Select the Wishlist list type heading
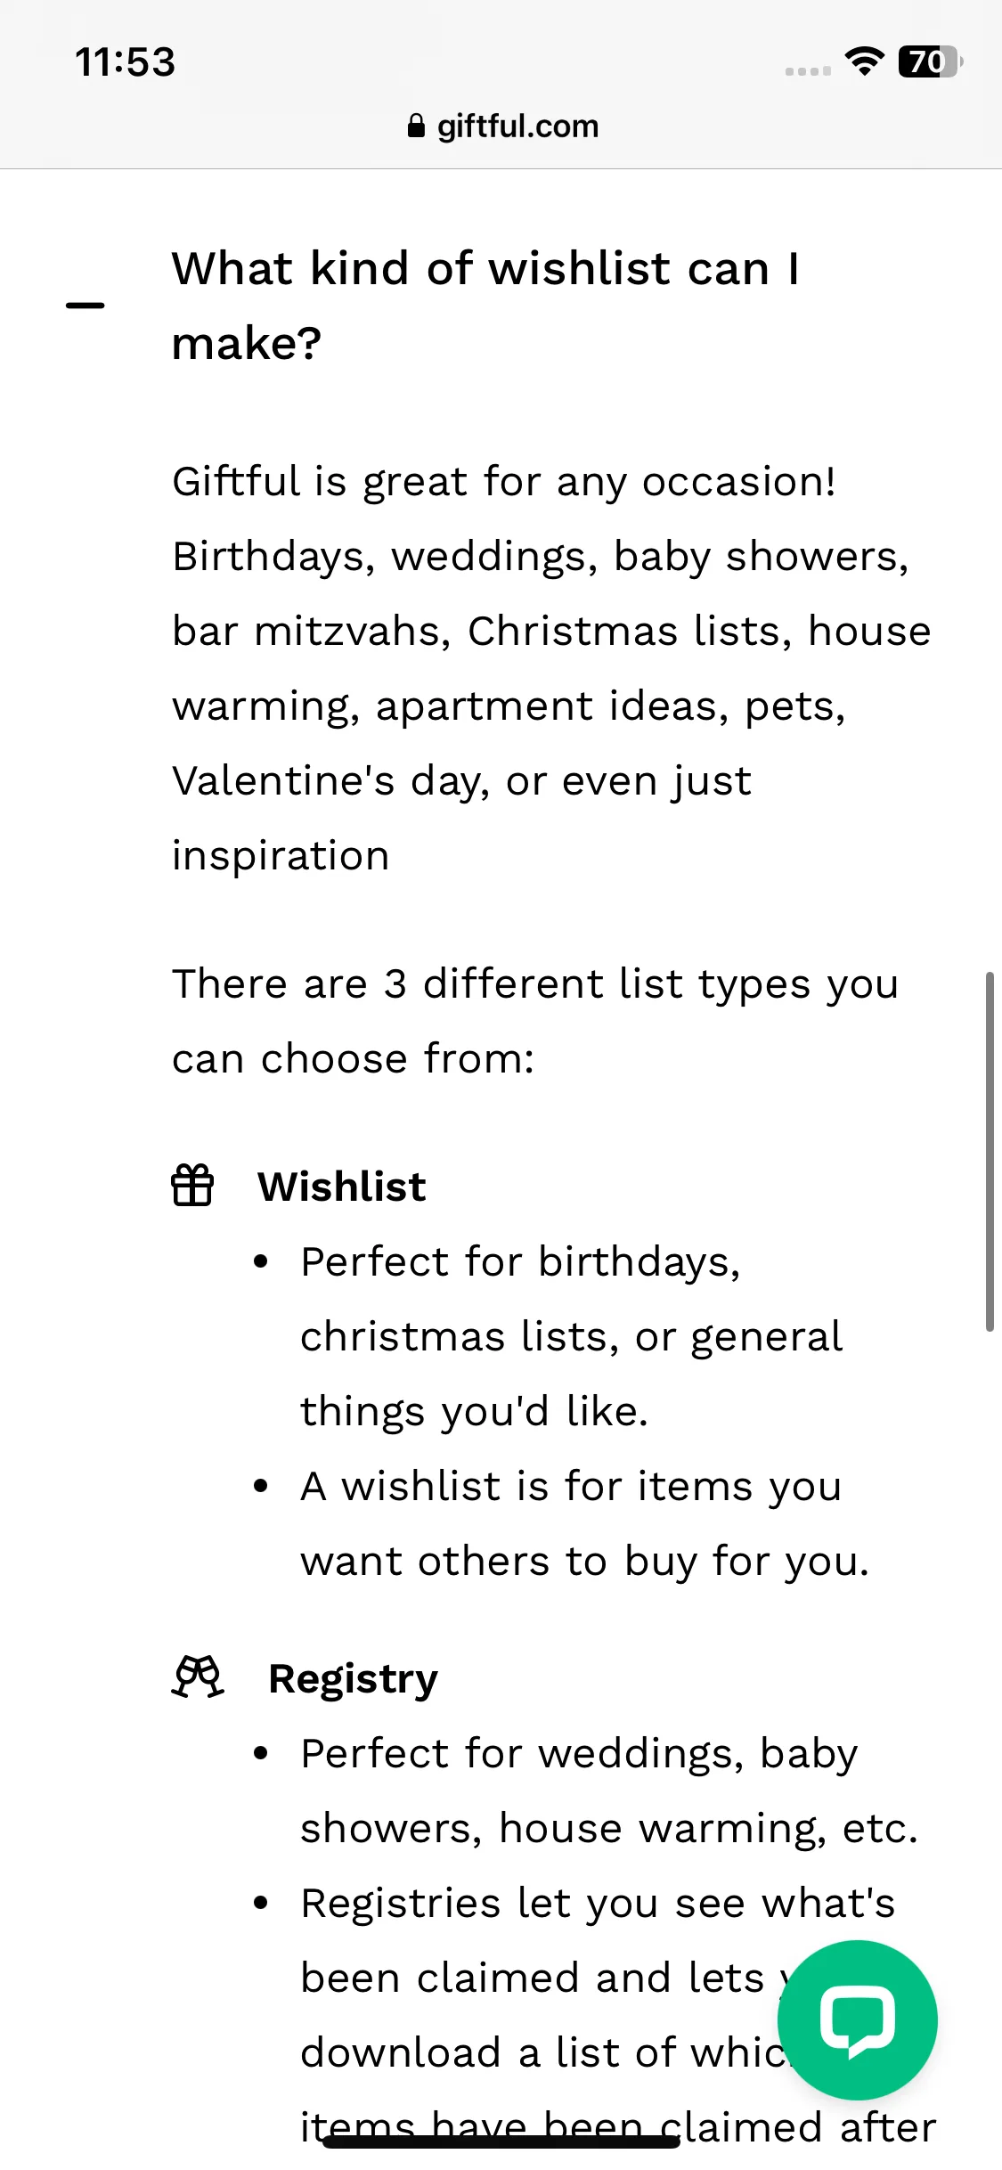Screen dimensions: 1002x2170 342,1187
